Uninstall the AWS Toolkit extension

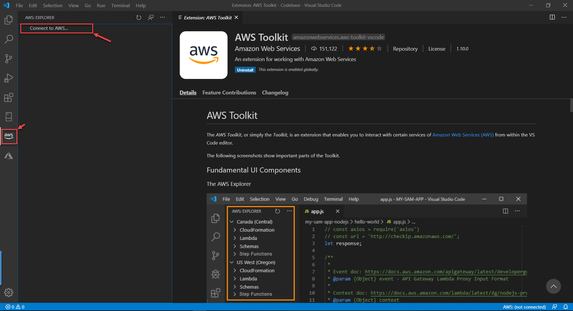[x=245, y=70]
